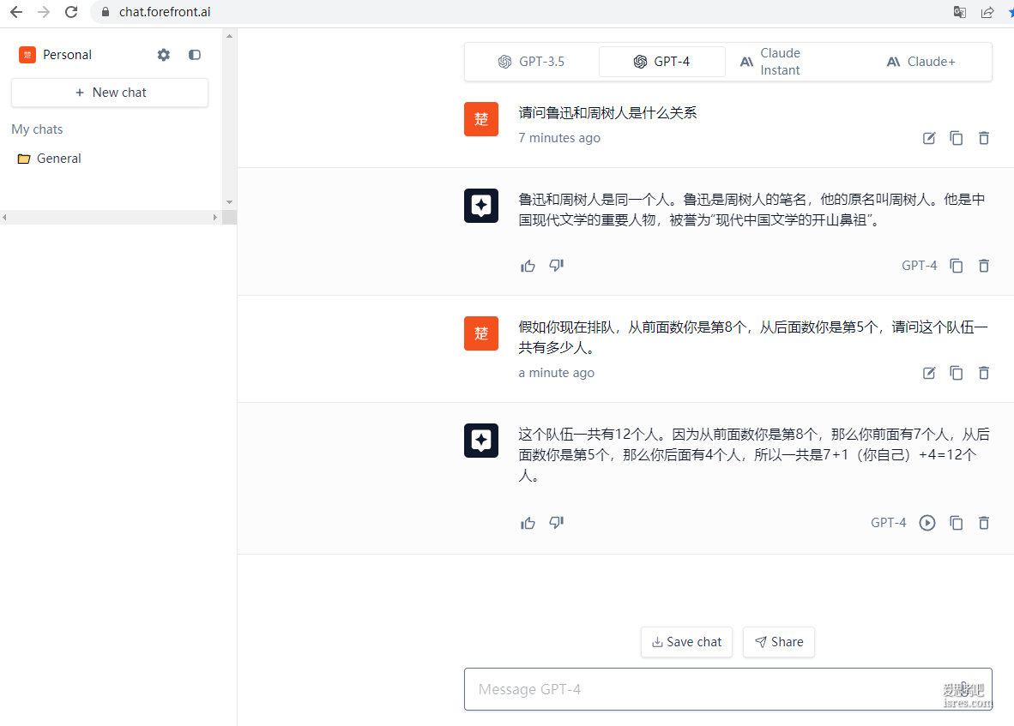1014x726 pixels.
Task: Delete the queue question message
Action: tap(984, 373)
